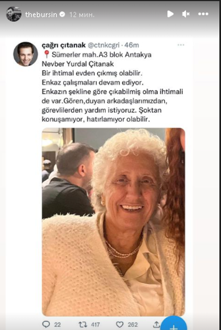
Task: Play the Instagram story
Action: pos(170,14)
